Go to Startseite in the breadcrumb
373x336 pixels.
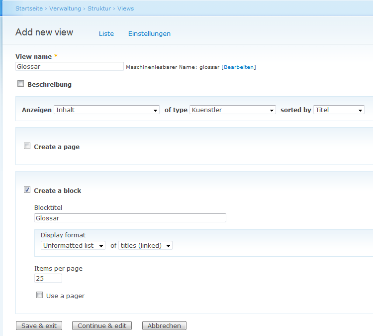29,8
